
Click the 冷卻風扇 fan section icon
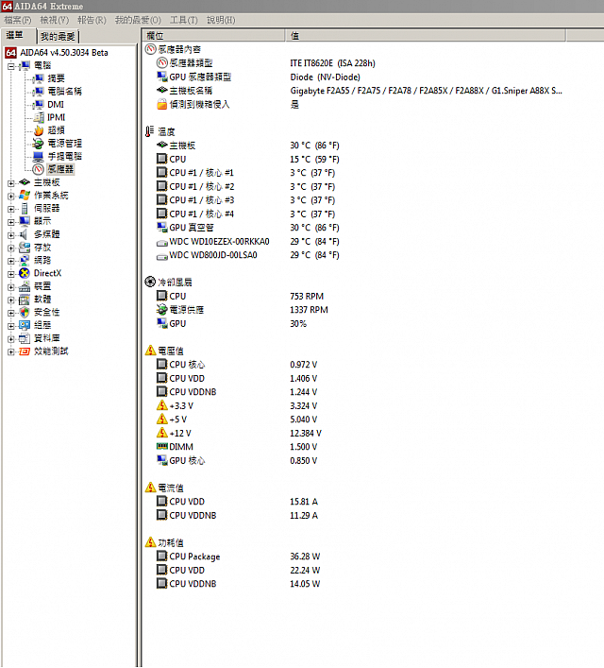pos(150,282)
